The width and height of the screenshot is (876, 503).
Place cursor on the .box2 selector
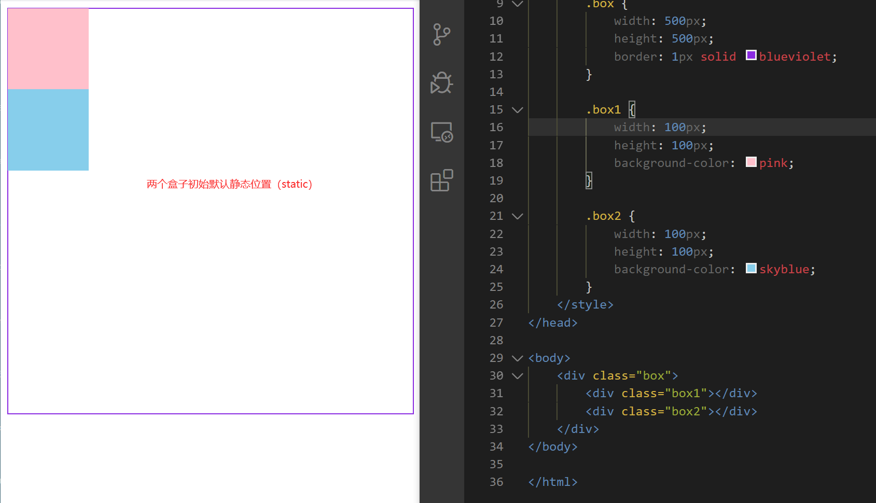(x=603, y=216)
